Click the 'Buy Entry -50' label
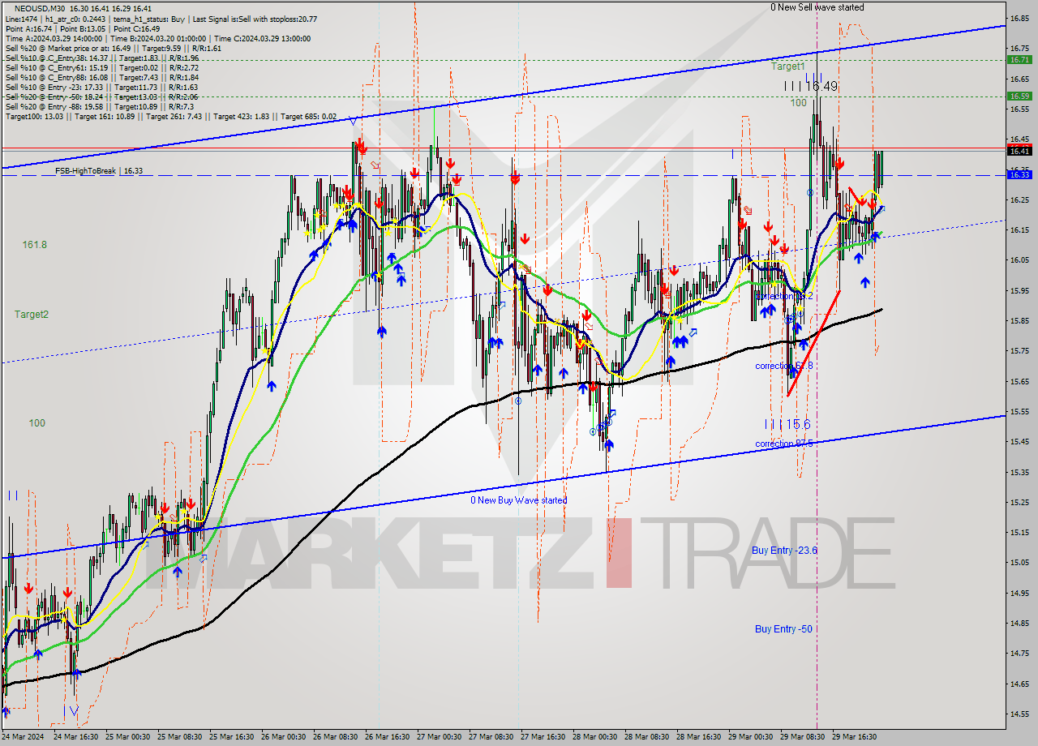This screenshot has height=746, width=1038. pos(783,629)
